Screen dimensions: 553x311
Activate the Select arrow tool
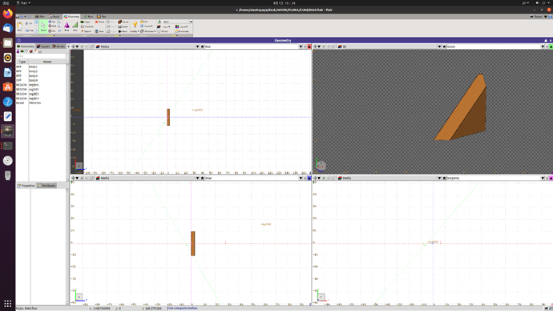click(43, 26)
